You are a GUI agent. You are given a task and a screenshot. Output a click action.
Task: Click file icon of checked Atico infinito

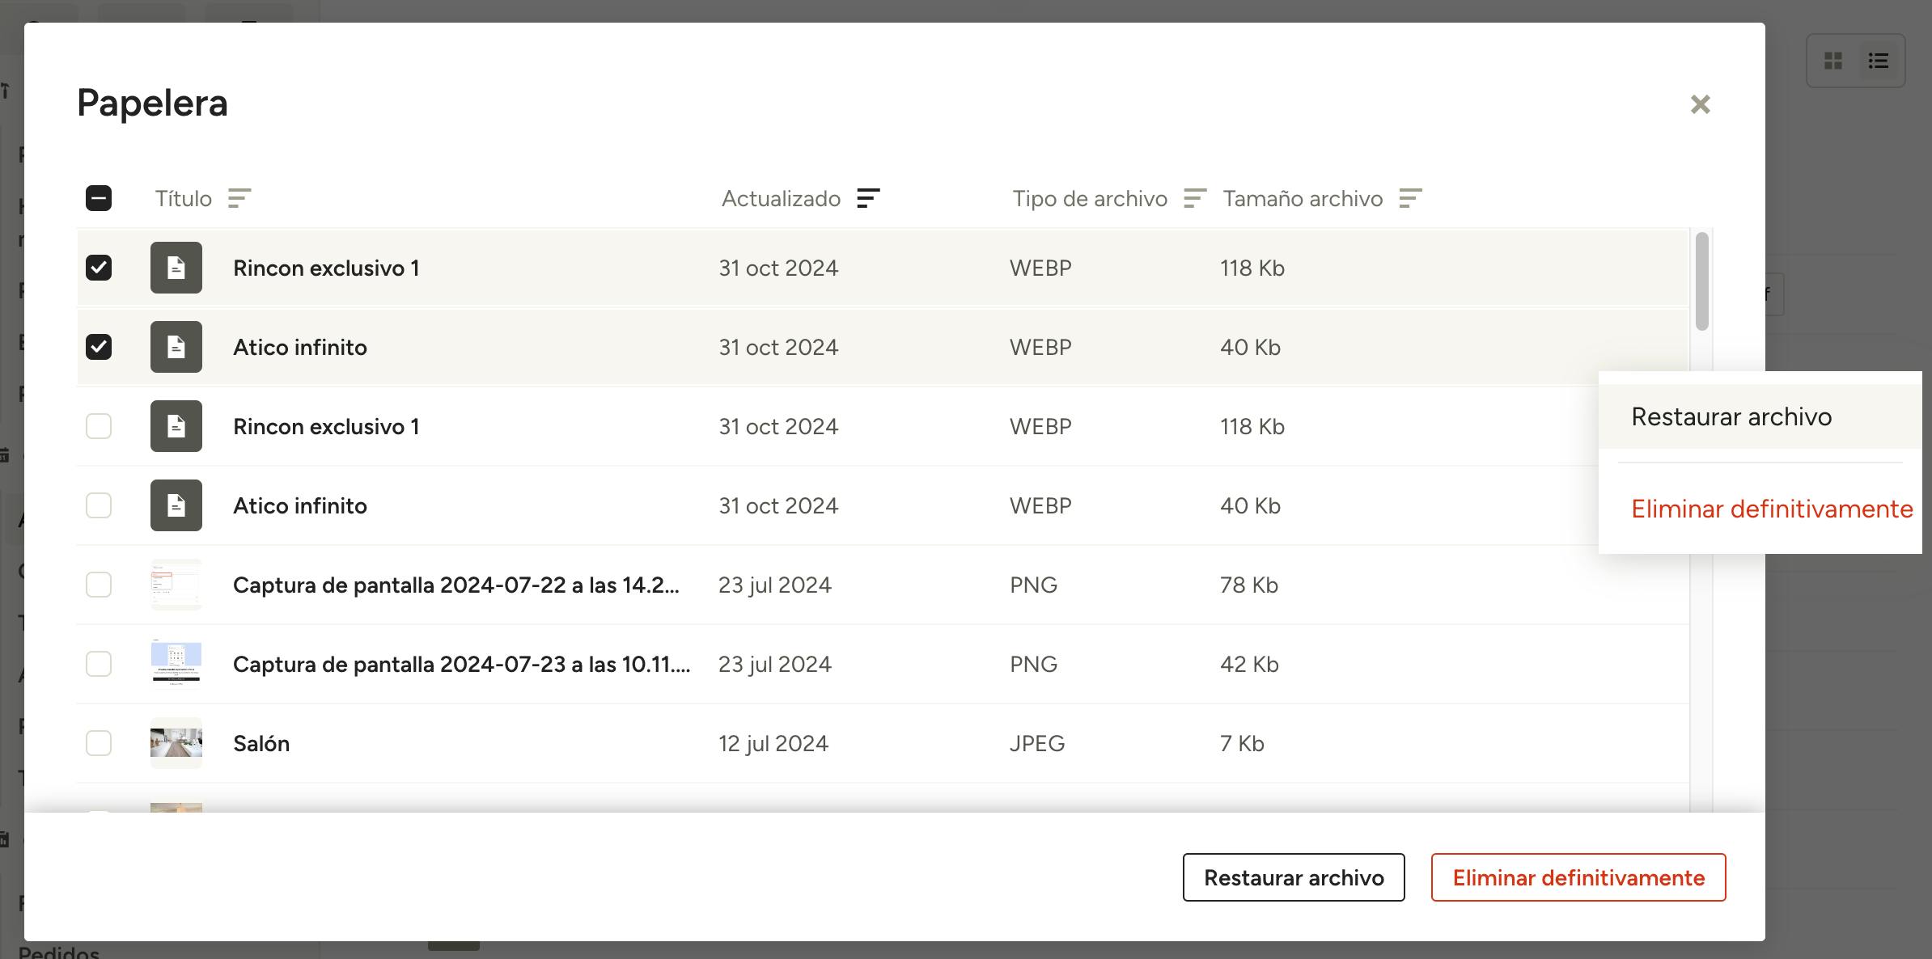point(176,347)
